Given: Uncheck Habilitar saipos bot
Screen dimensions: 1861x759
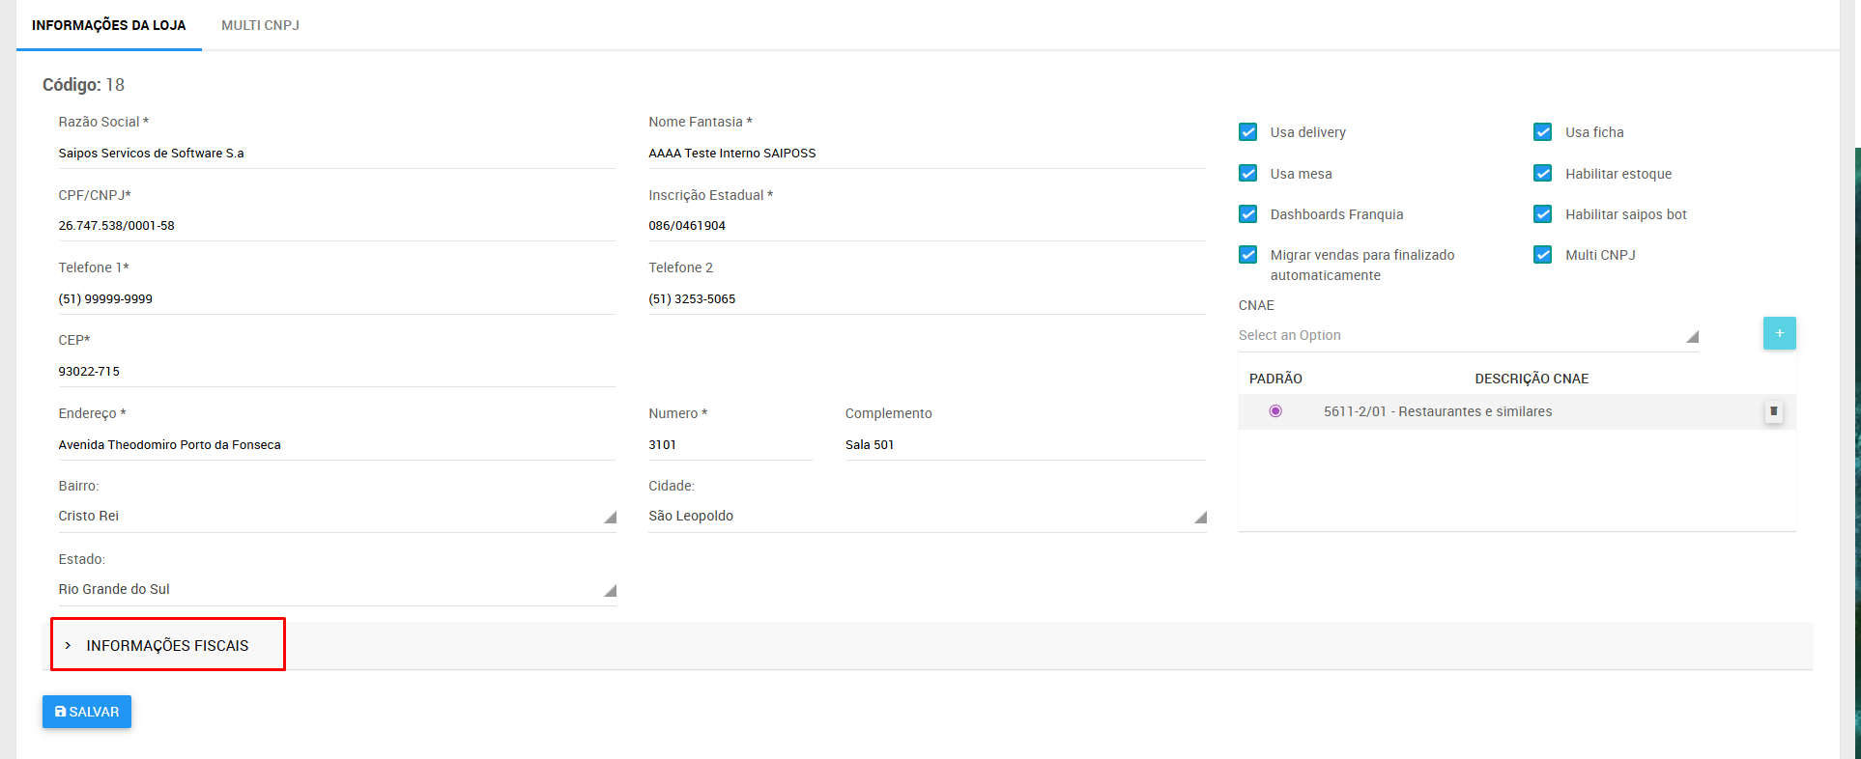Looking at the screenshot, I should [x=1543, y=214].
